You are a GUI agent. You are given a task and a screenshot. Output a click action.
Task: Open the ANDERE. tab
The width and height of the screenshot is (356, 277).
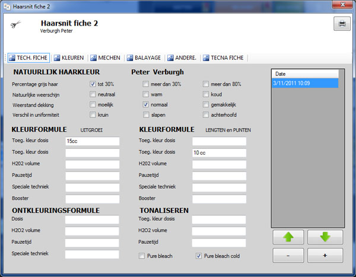[182, 58]
